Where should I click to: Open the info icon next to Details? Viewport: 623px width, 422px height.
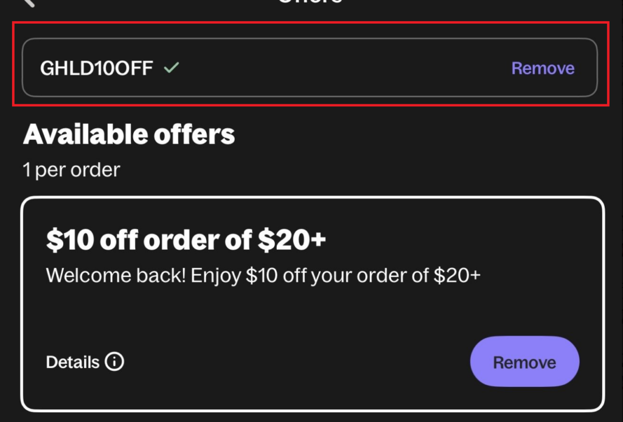coord(114,362)
